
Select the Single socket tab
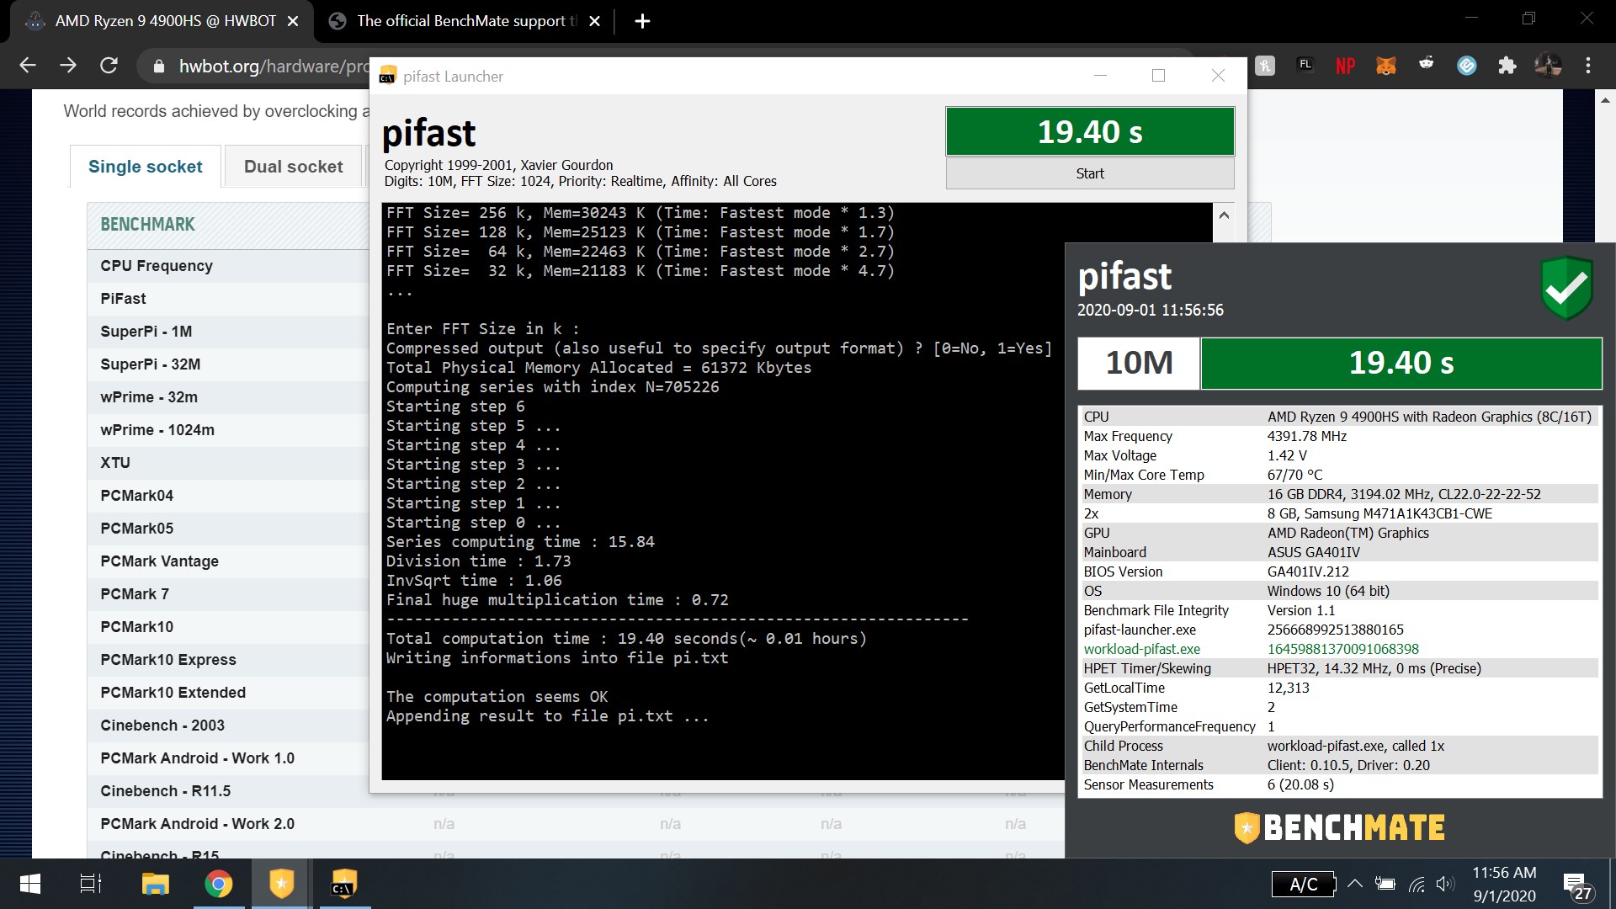[x=146, y=167]
